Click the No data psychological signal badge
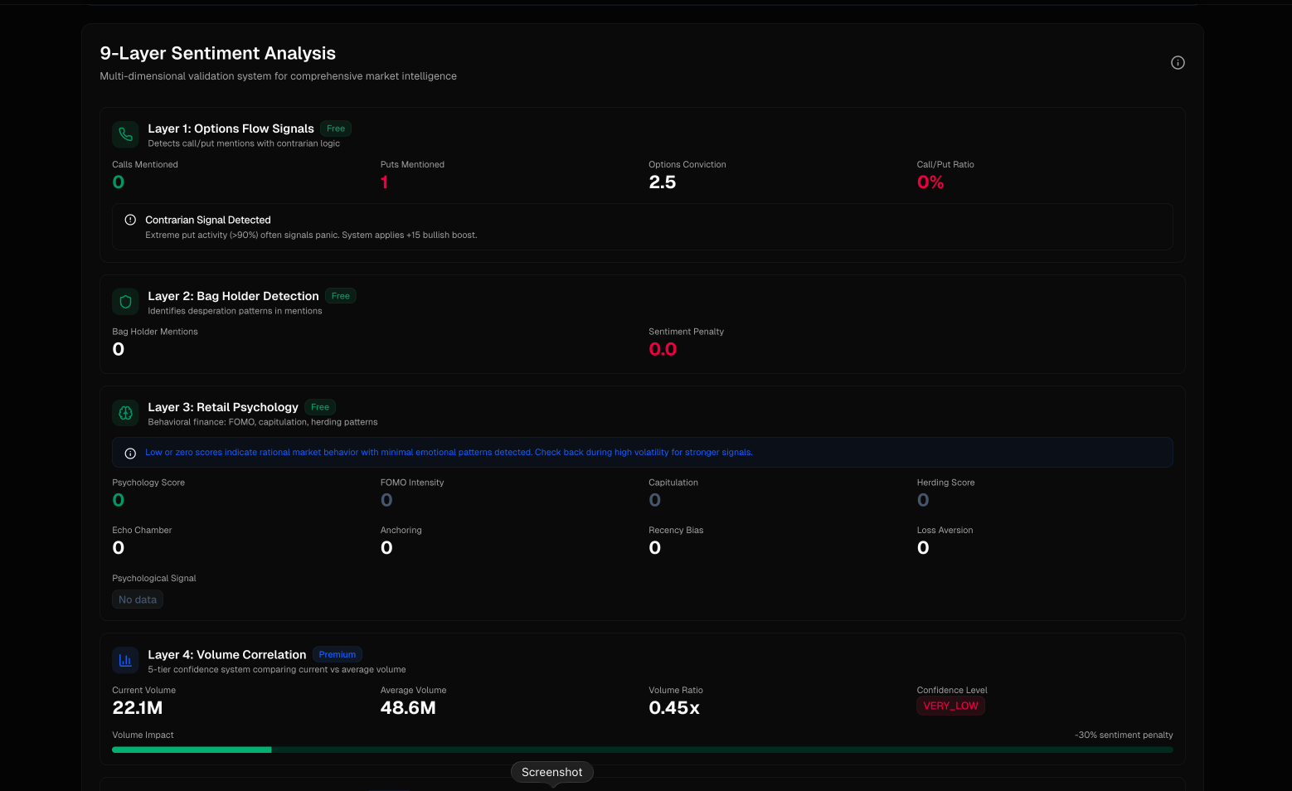The image size is (1292, 791). coord(137,599)
